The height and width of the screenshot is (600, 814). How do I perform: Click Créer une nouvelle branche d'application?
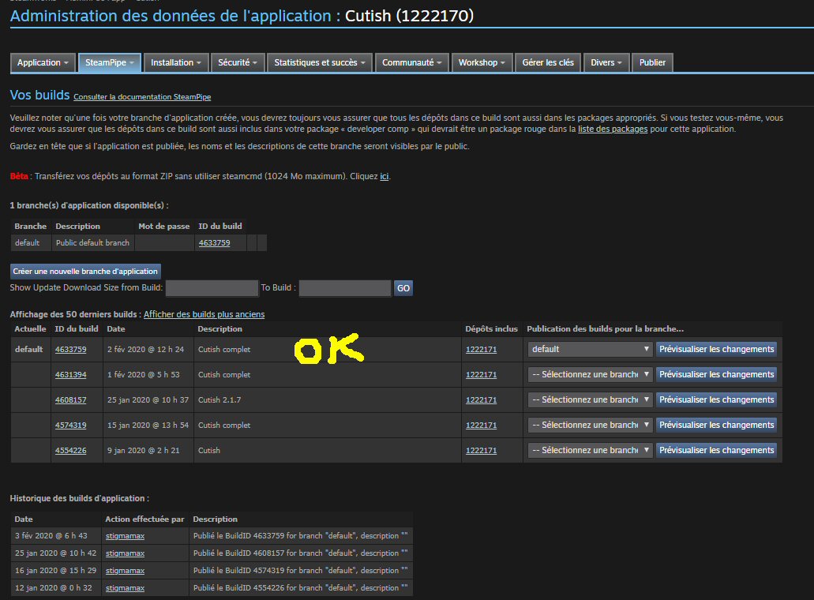click(x=85, y=272)
